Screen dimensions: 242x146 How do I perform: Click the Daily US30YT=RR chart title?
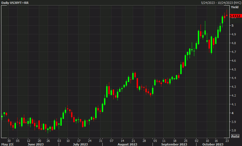click(x=15, y=3)
